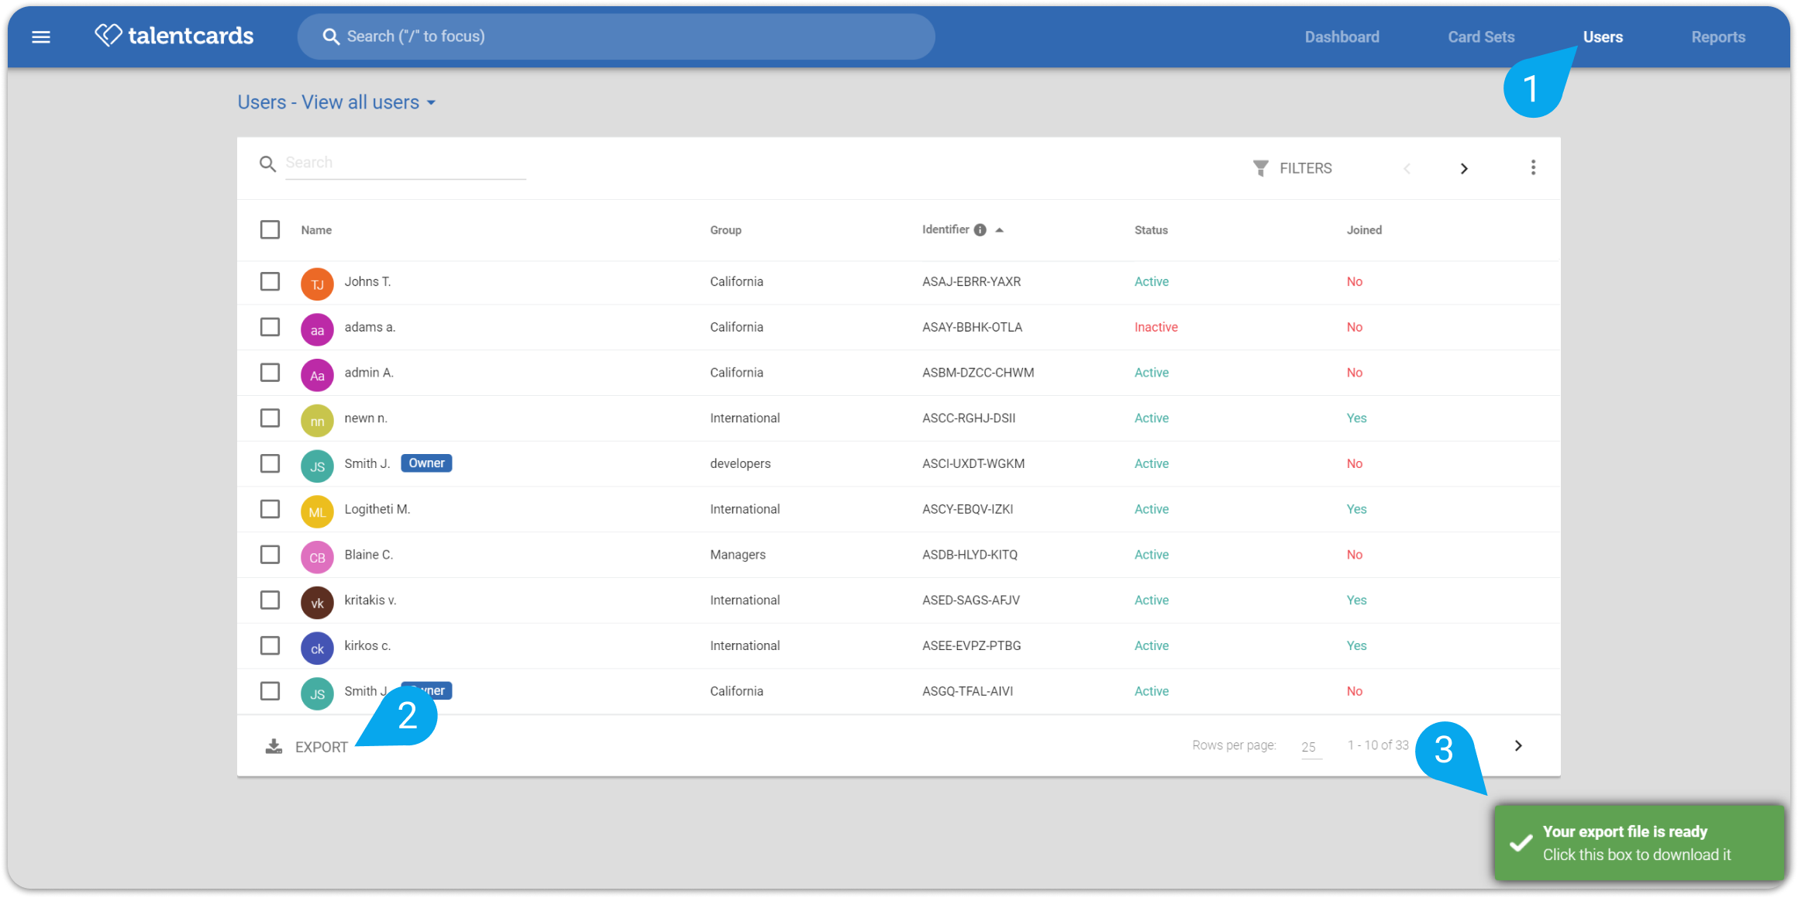The image size is (1798, 898).
Task: Click the export file ready notification
Action: (1639, 842)
